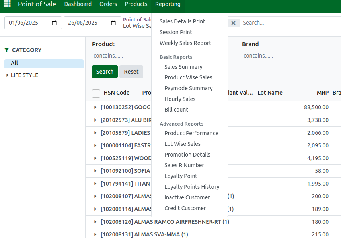Open the Dashboard menu
This screenshot has width=341, height=238.
(x=78, y=4)
